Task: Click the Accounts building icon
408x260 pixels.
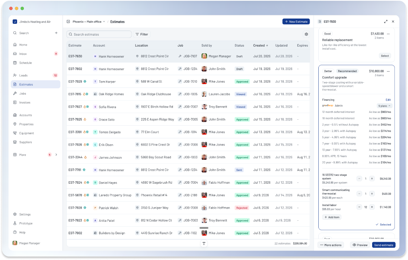Action: [x=15, y=115]
